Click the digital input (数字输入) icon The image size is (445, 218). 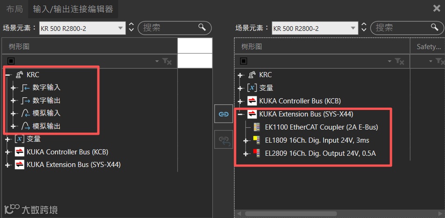[x=25, y=88]
